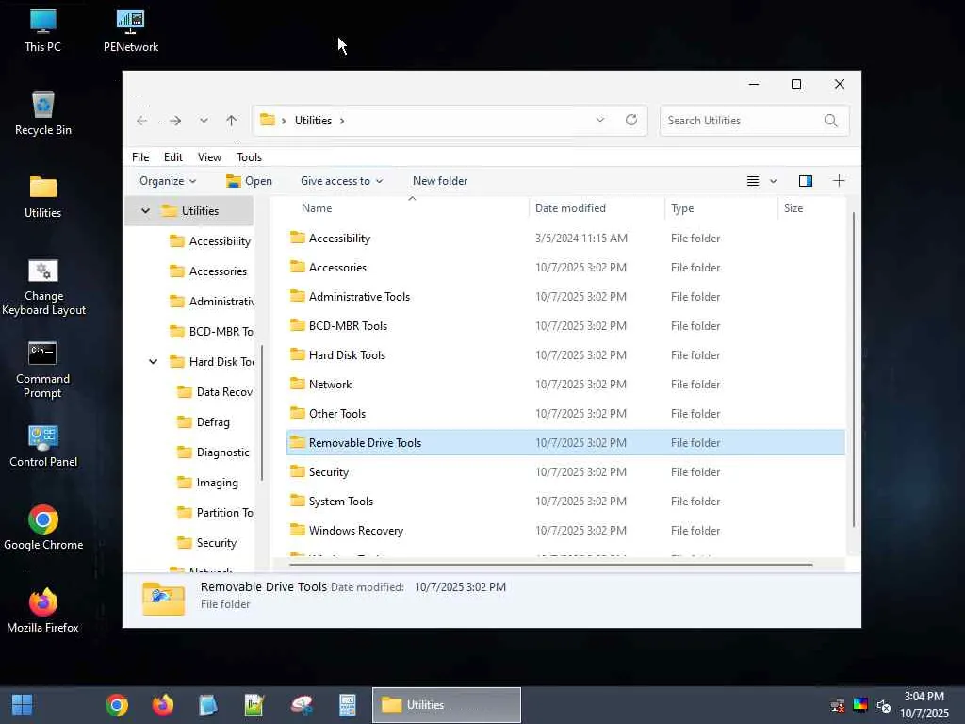Image resolution: width=965 pixels, height=724 pixels.
Task: Launch Firefox from the taskbar
Action: pos(163,705)
